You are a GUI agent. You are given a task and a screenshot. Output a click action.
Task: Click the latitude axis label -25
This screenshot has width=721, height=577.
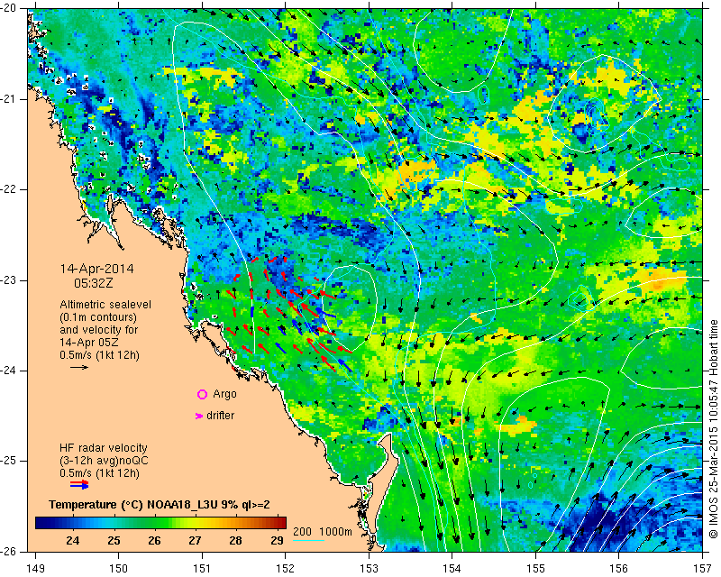(8, 461)
